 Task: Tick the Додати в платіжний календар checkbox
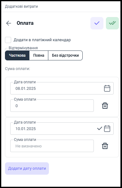point(8,40)
